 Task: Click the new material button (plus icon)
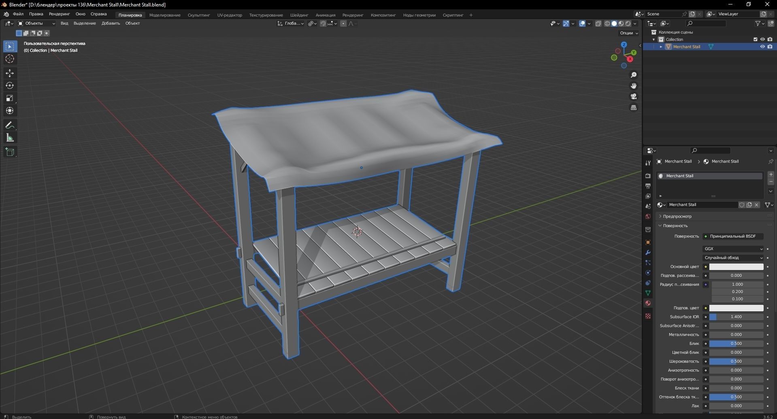click(x=771, y=174)
